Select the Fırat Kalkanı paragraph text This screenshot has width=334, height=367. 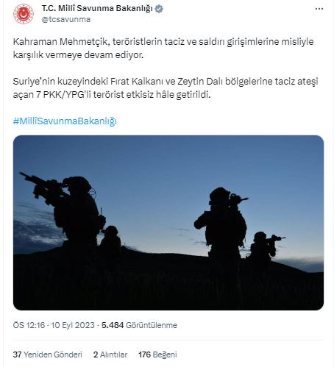coord(166,88)
